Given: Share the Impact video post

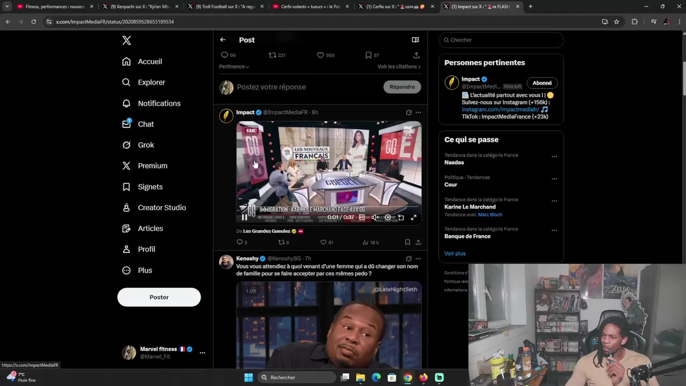Looking at the screenshot, I should [x=418, y=242].
